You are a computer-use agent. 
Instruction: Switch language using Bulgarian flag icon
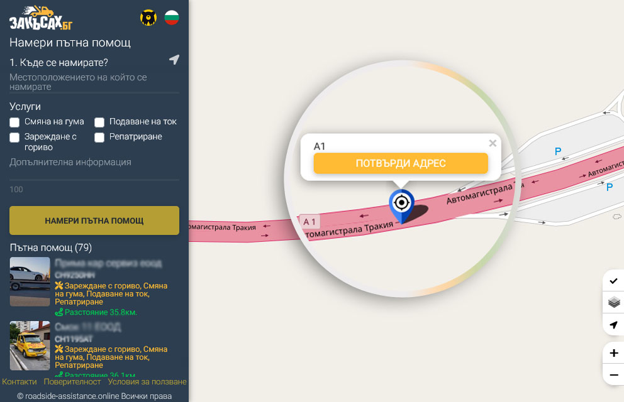[171, 18]
